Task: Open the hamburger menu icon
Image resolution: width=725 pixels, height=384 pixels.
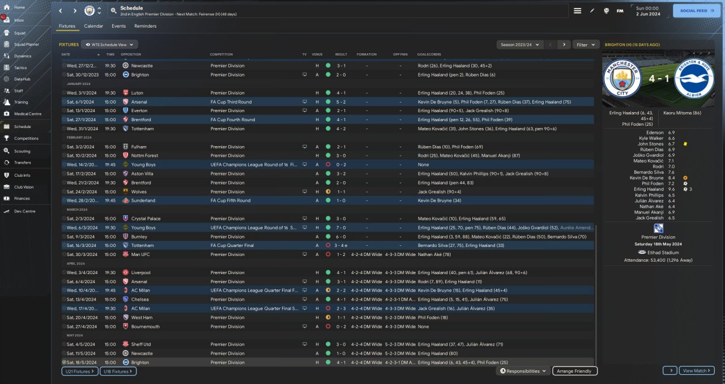Action: (577, 11)
